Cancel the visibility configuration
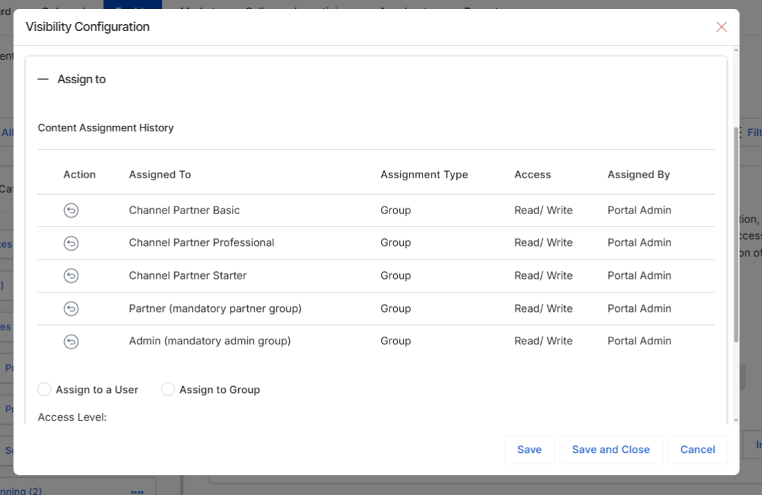The image size is (762, 495). click(697, 450)
